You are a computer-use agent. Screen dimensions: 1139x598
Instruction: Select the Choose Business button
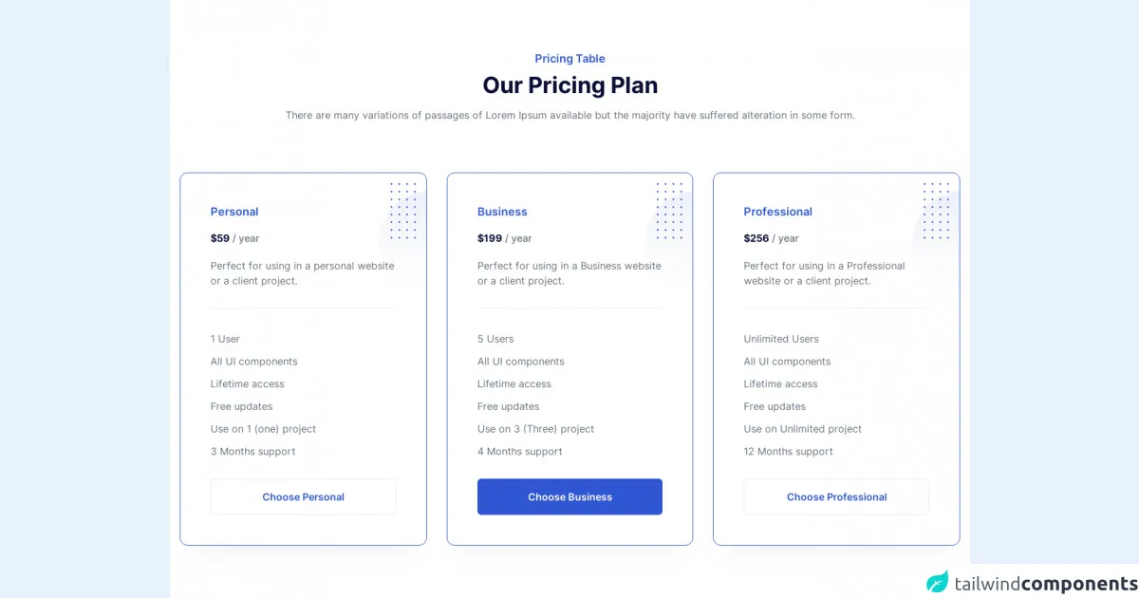point(569,496)
